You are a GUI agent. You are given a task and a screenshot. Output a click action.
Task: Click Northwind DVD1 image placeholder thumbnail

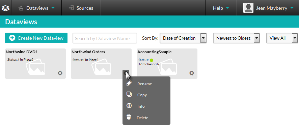[35, 67]
